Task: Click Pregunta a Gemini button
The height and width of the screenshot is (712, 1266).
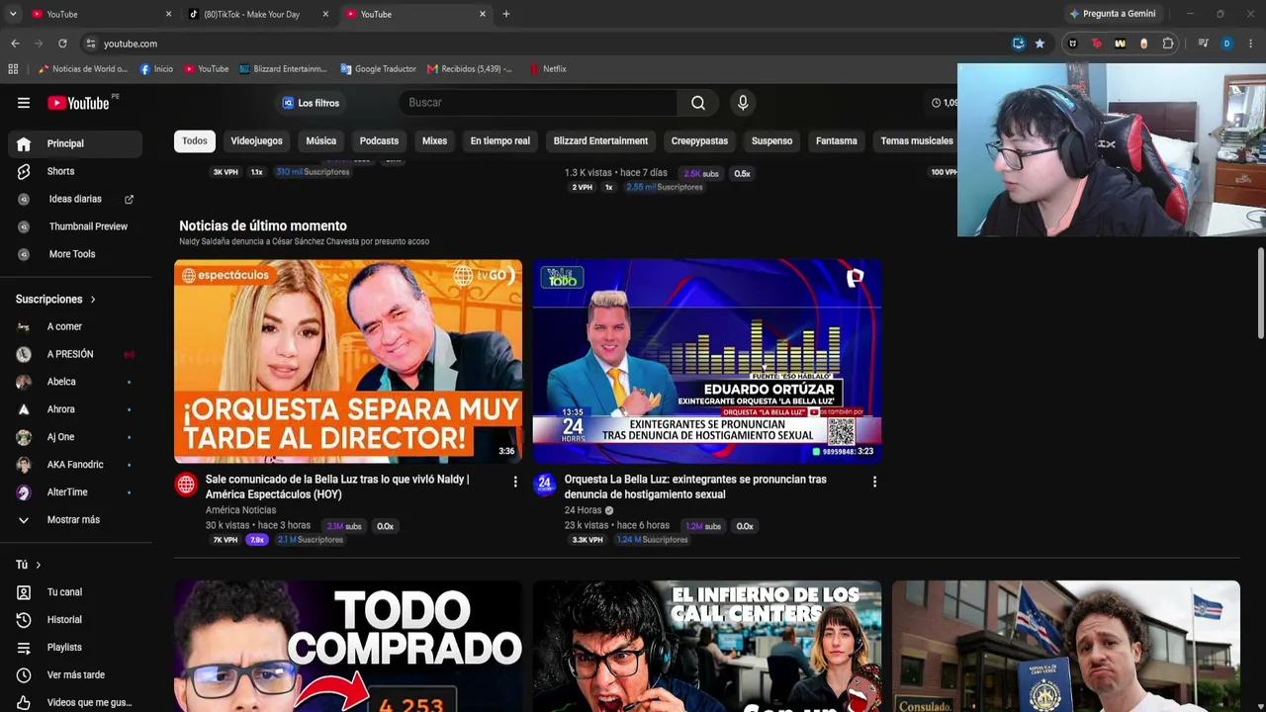Action: (1113, 14)
